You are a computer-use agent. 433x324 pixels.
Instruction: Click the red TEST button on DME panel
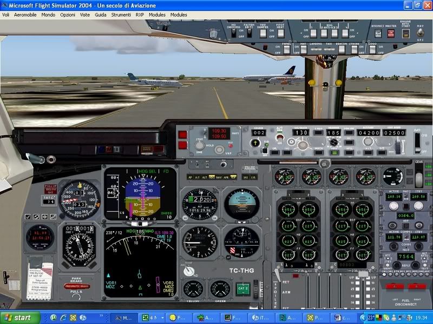[x=231, y=146]
